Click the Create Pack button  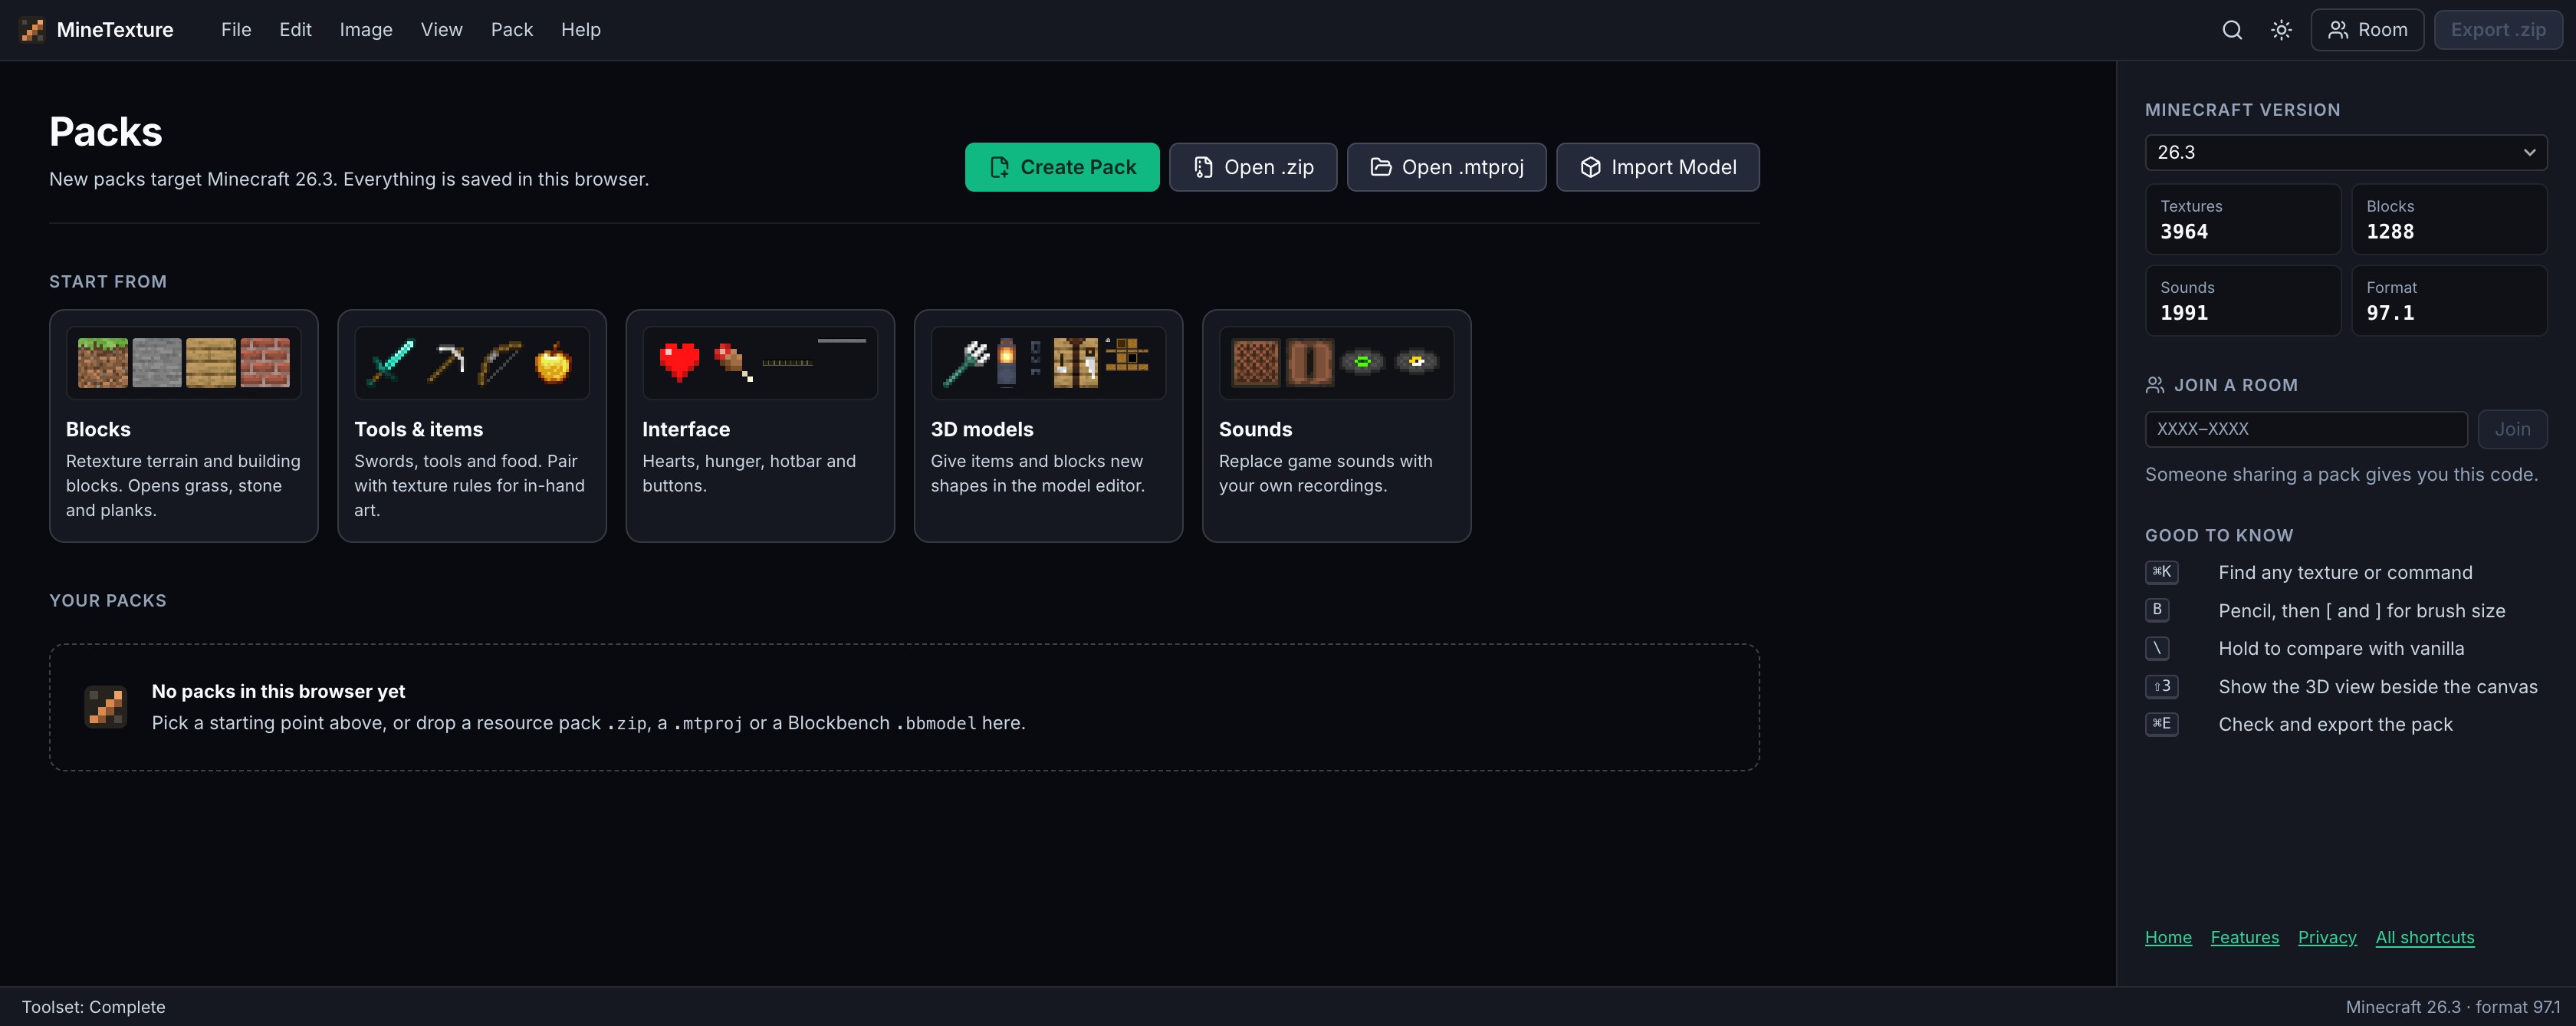point(1062,167)
